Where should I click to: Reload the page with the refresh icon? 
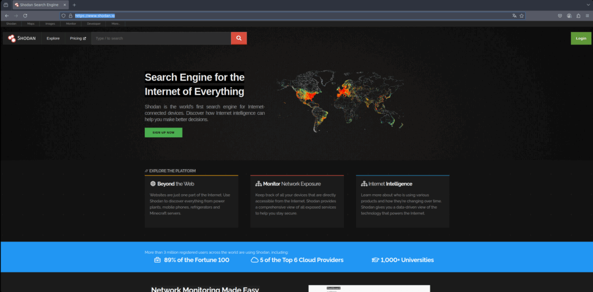tap(25, 16)
